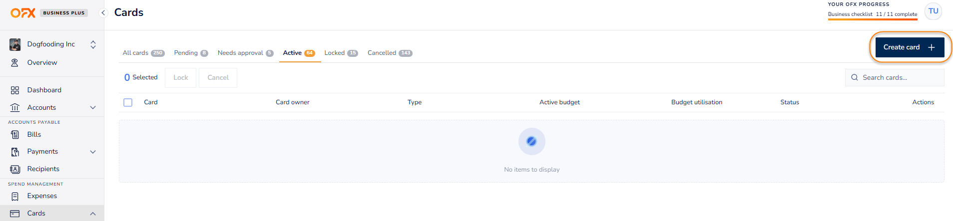Expand the Accounts sidebar section

(x=93, y=108)
